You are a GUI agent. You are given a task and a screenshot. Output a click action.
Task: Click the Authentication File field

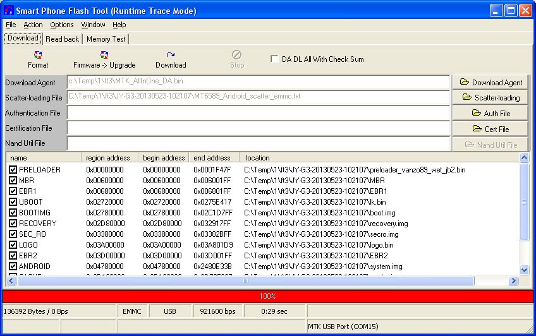(259, 112)
